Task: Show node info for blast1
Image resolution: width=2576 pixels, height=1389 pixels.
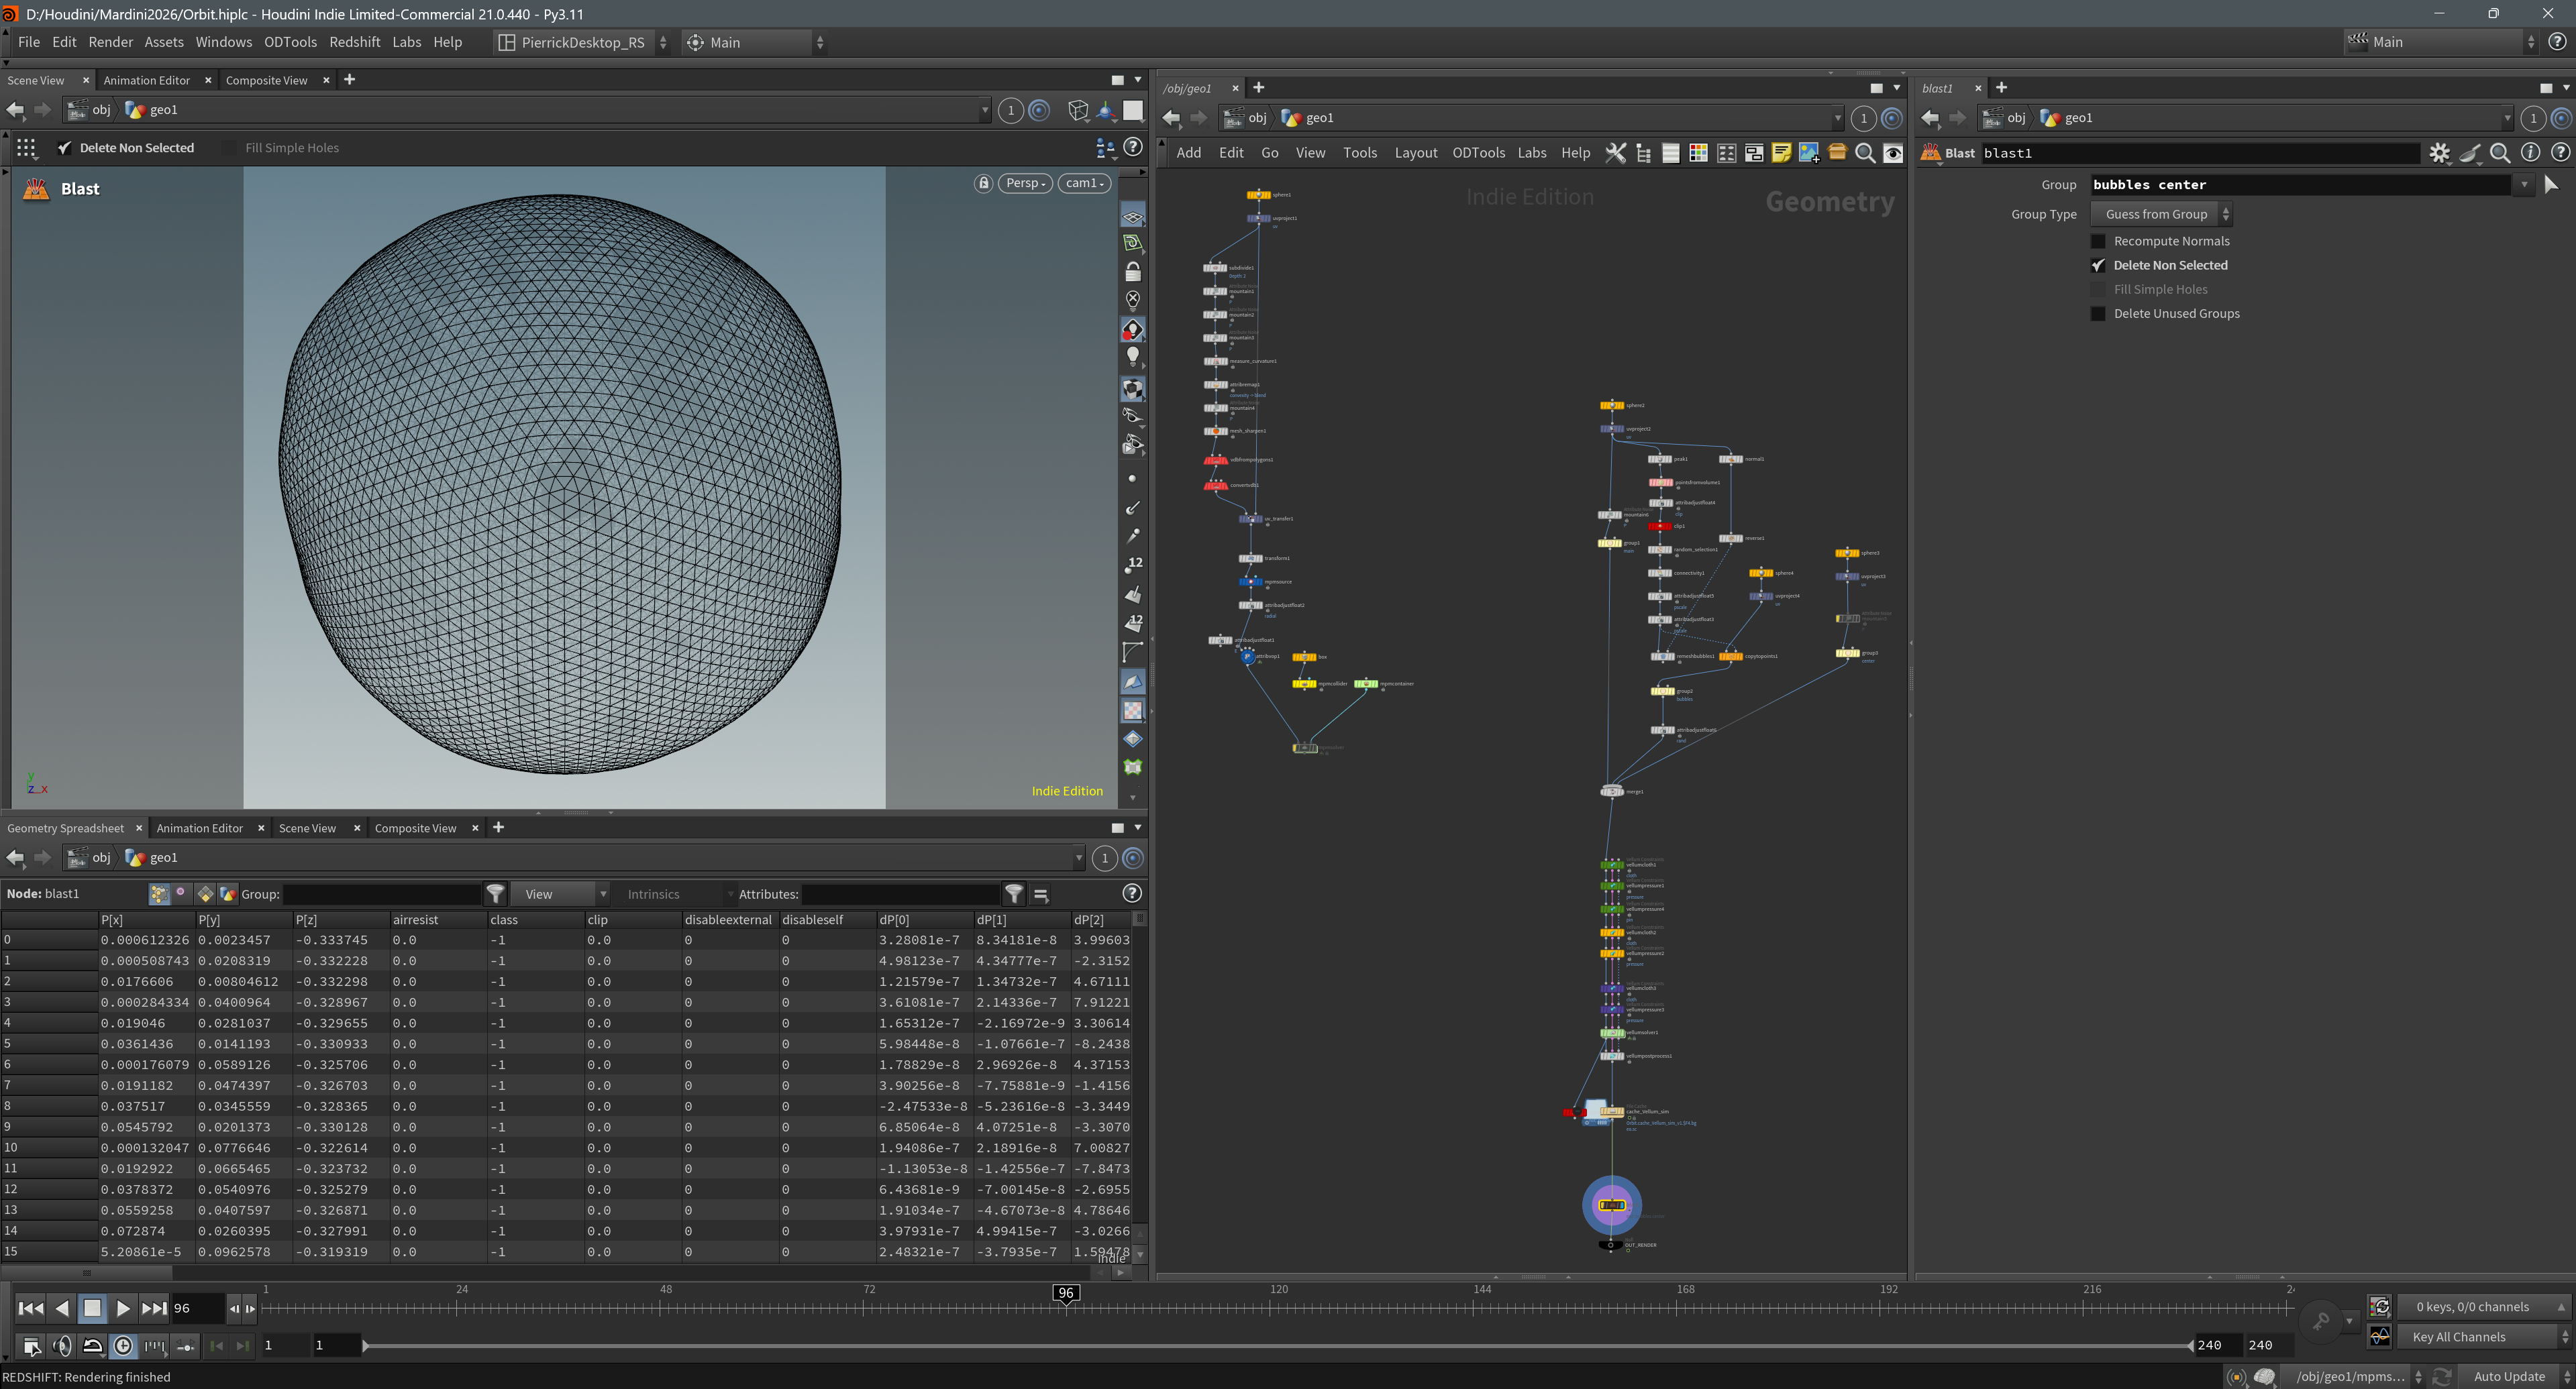Action: (2530, 153)
